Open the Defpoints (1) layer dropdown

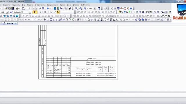click(x=30, y=12)
